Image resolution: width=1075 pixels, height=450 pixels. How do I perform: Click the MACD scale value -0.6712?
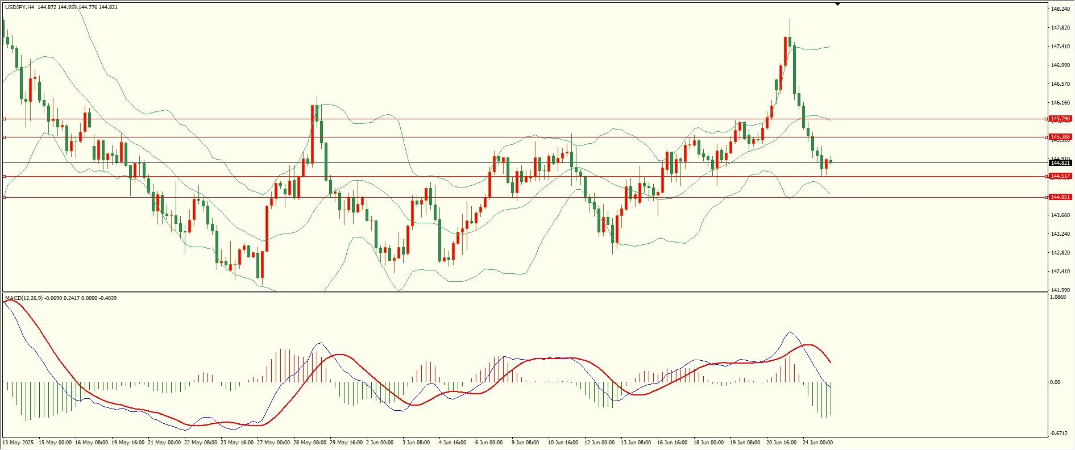click(1059, 434)
